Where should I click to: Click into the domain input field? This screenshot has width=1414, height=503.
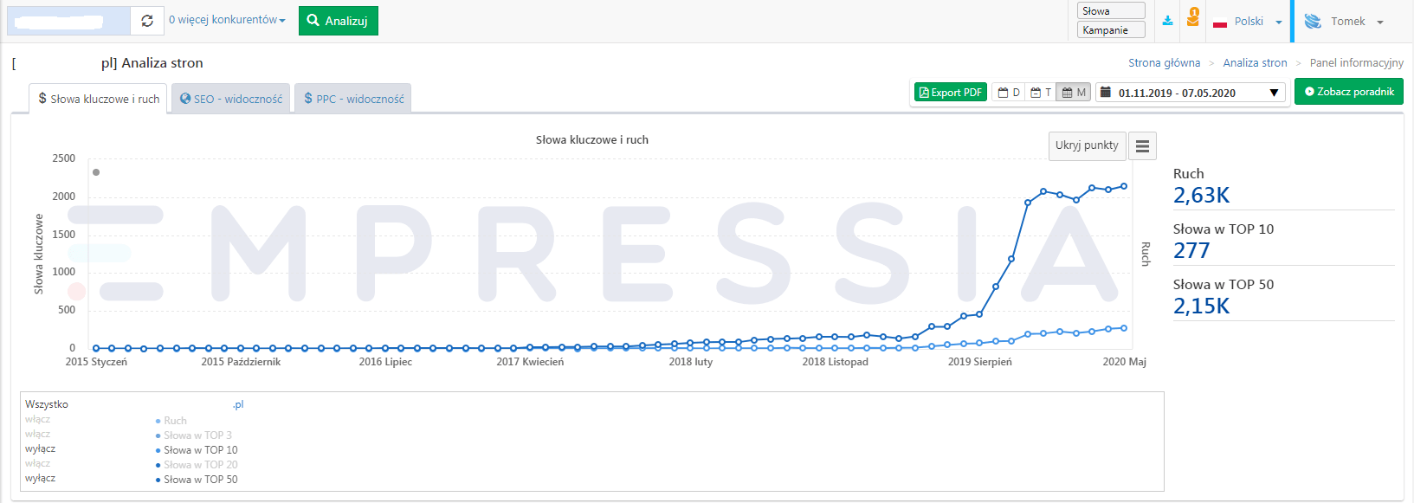[x=68, y=21]
